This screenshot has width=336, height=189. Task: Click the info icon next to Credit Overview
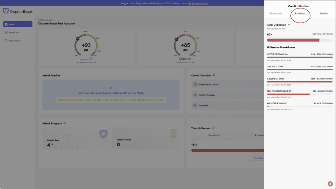(214, 75)
